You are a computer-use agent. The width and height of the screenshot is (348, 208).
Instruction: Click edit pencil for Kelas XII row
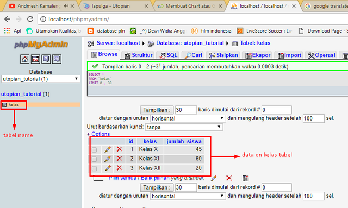[x=108, y=168]
